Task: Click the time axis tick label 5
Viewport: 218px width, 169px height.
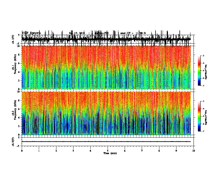Action: tap(108, 151)
